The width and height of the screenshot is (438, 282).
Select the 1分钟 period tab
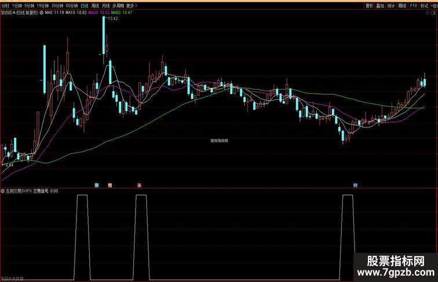tap(17, 6)
